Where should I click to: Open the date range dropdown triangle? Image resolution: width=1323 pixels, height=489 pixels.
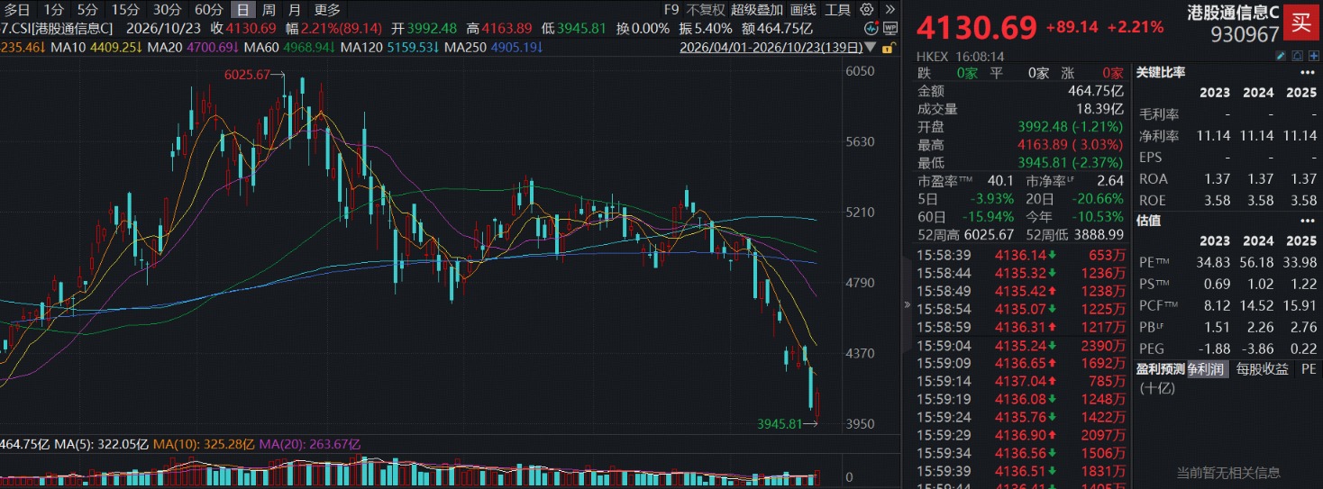(870, 47)
